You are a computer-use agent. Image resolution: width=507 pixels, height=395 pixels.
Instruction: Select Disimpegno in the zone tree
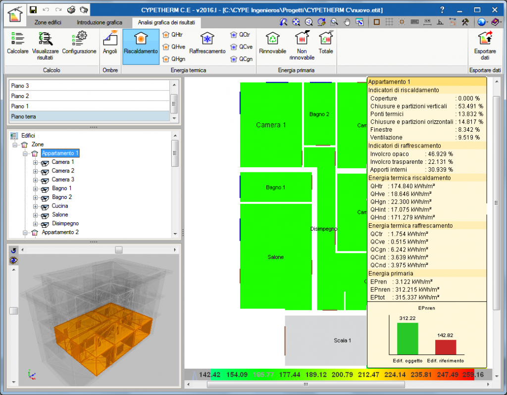[x=65, y=223]
